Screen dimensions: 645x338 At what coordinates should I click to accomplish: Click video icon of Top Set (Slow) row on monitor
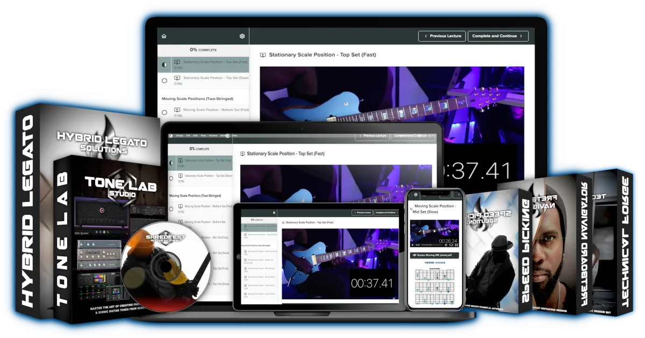[177, 78]
